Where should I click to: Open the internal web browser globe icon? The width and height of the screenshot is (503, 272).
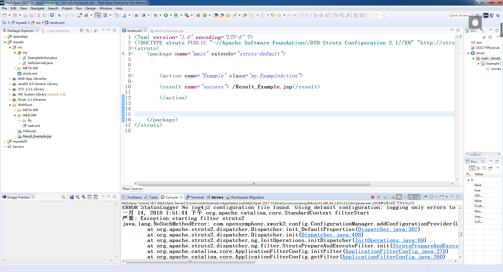tap(136, 15)
